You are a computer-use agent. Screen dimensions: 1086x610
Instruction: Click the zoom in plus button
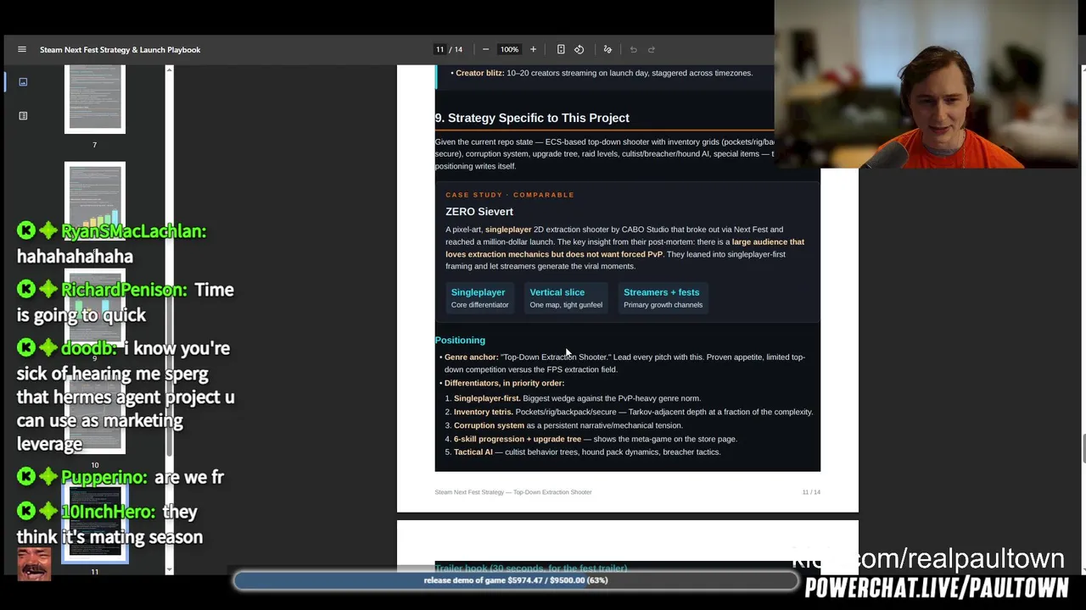click(533, 49)
